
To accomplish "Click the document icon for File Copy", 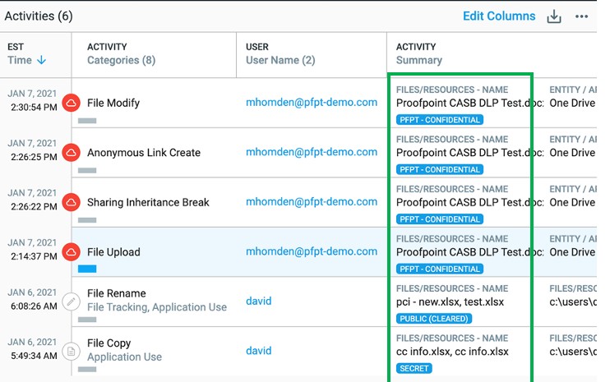I will 72,352.
